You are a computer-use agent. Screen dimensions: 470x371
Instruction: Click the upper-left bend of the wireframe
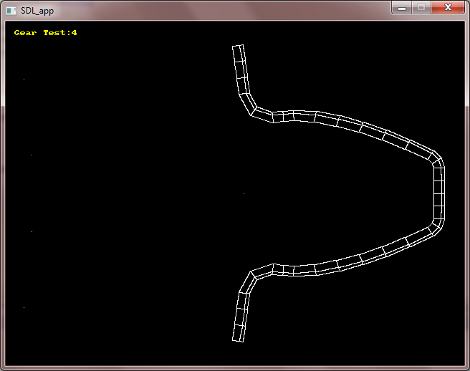[255, 110]
